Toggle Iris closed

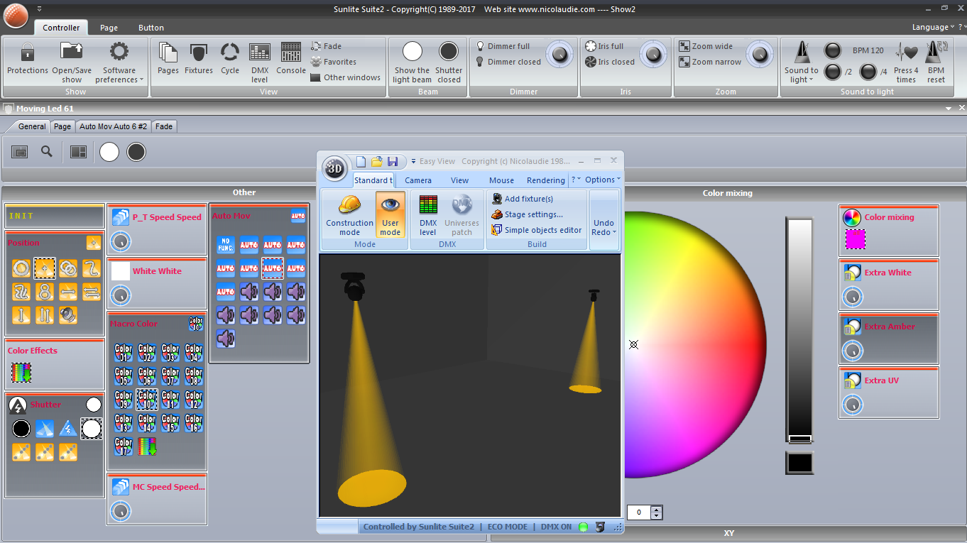[x=610, y=62]
